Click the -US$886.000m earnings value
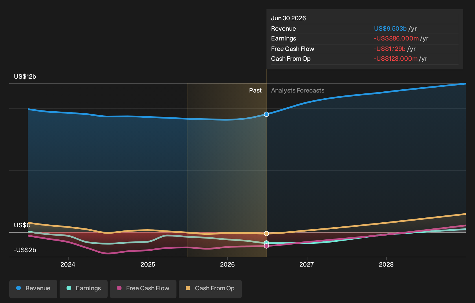This screenshot has width=475, height=303. click(x=396, y=38)
